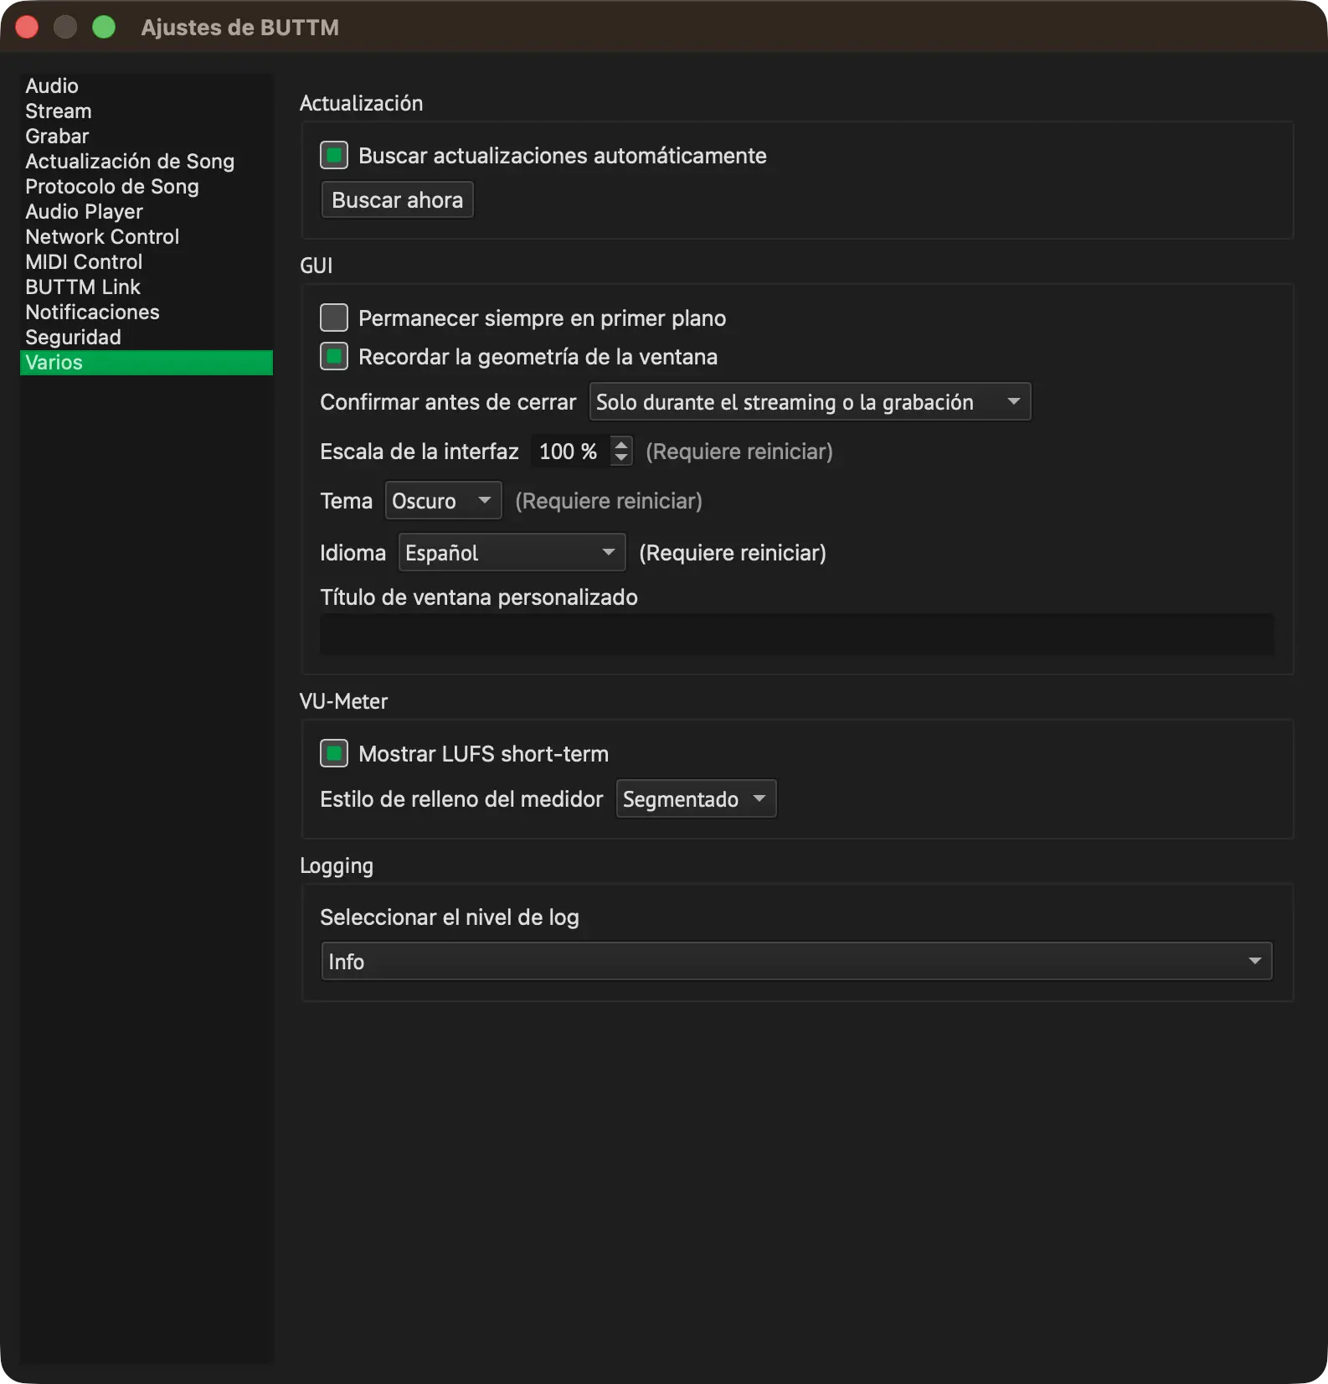Select Stream in the sidebar
The height and width of the screenshot is (1384, 1328).
click(147, 111)
